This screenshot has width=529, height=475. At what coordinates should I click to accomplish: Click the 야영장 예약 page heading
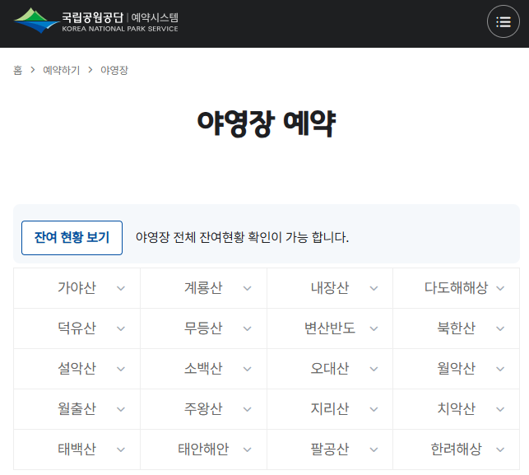267,123
